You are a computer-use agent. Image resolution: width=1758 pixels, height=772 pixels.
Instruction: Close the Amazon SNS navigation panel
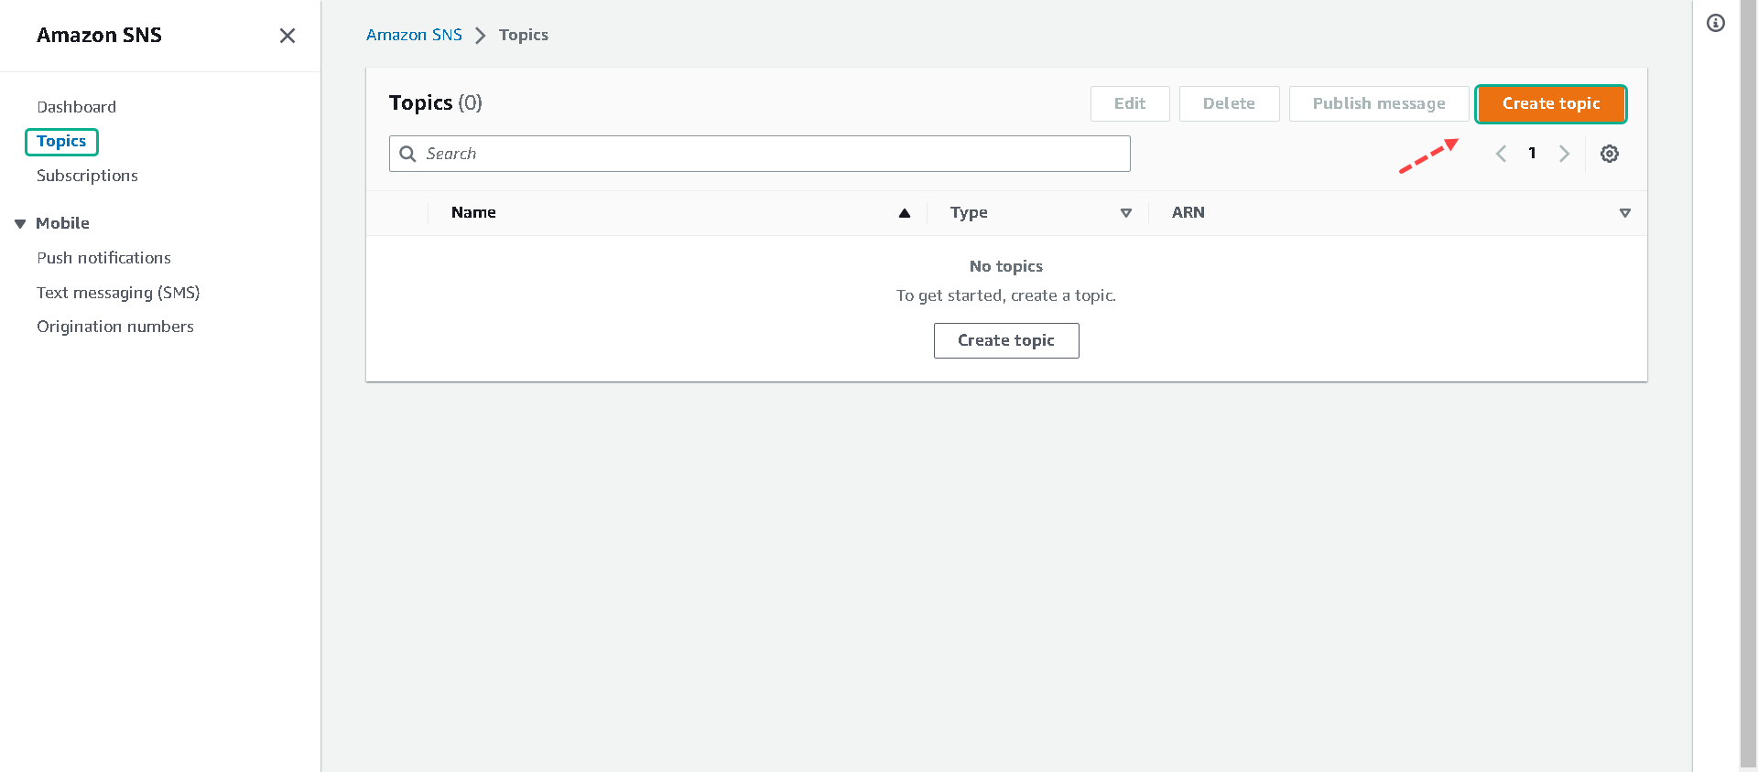[287, 36]
